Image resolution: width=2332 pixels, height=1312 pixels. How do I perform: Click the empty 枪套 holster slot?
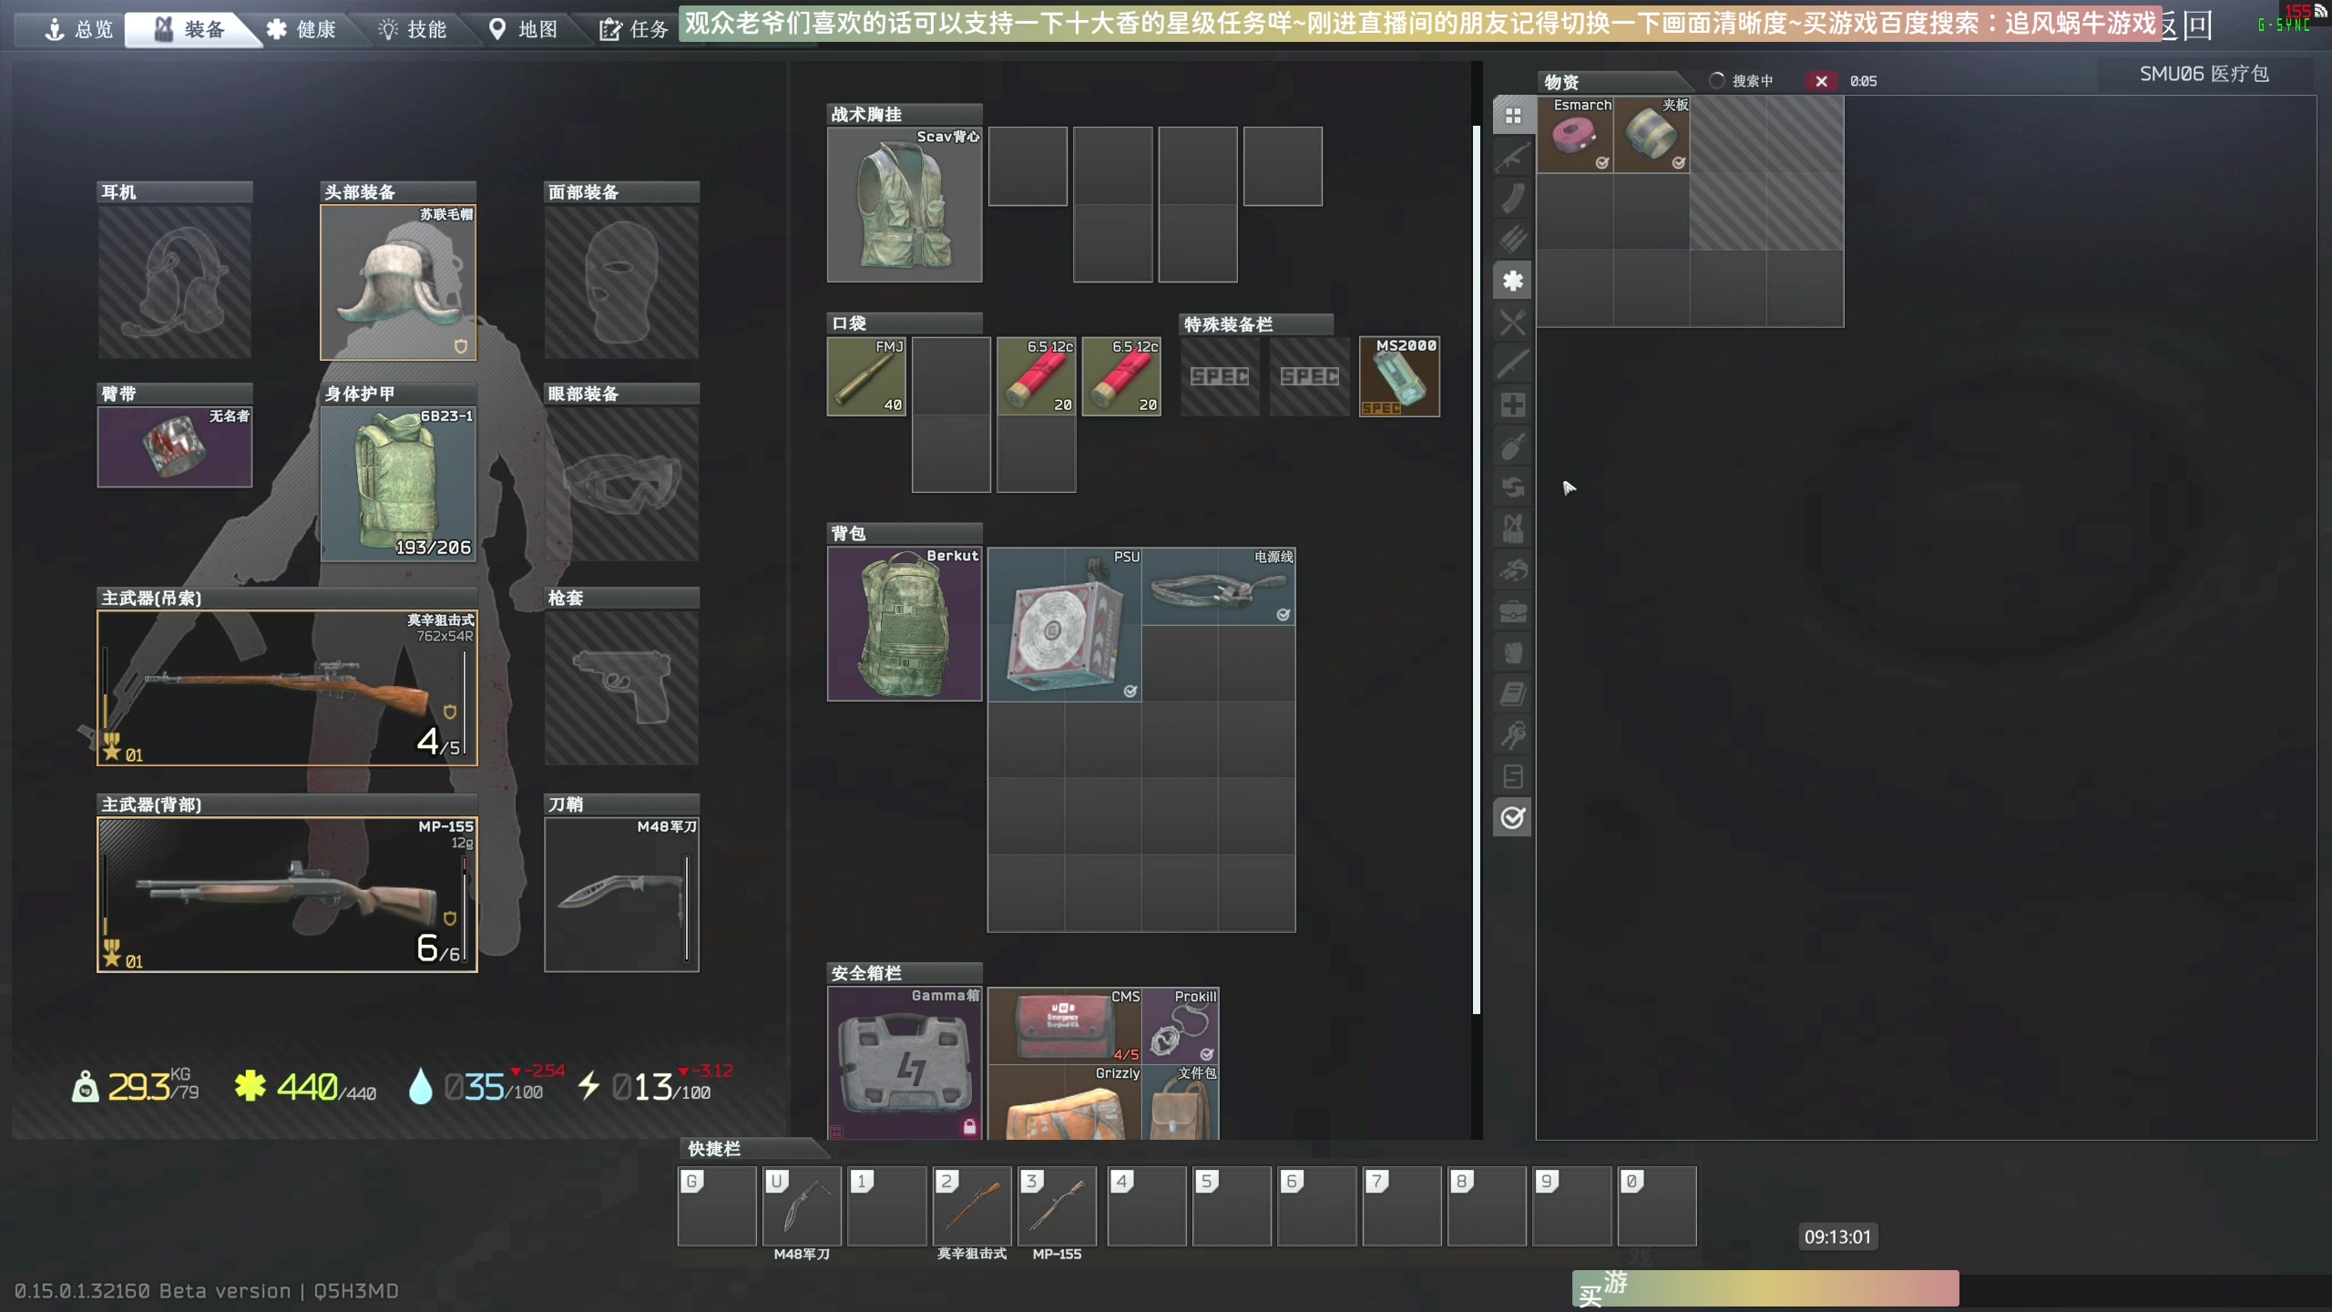tap(622, 688)
